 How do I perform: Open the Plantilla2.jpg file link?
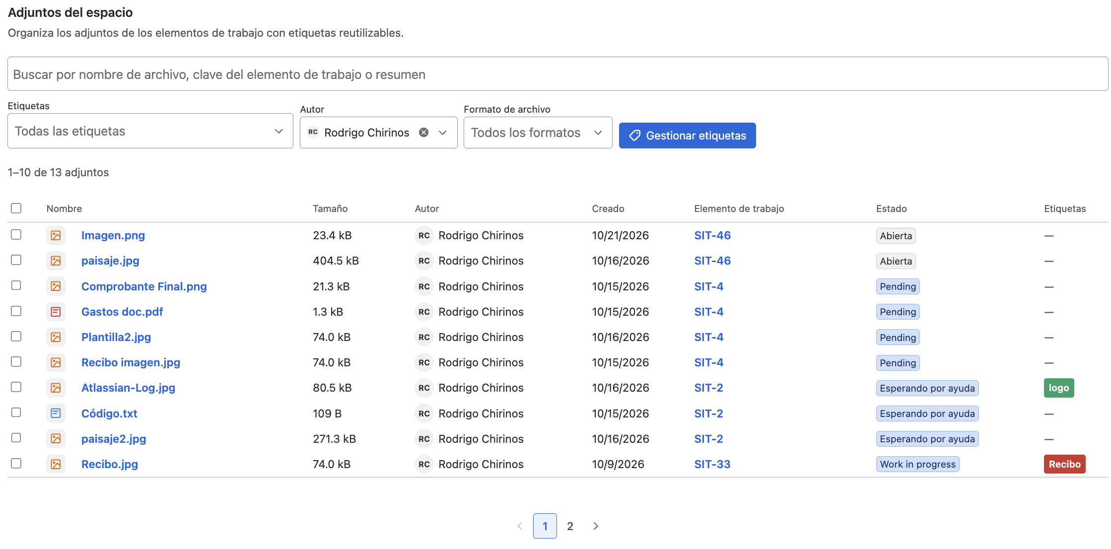click(x=116, y=337)
